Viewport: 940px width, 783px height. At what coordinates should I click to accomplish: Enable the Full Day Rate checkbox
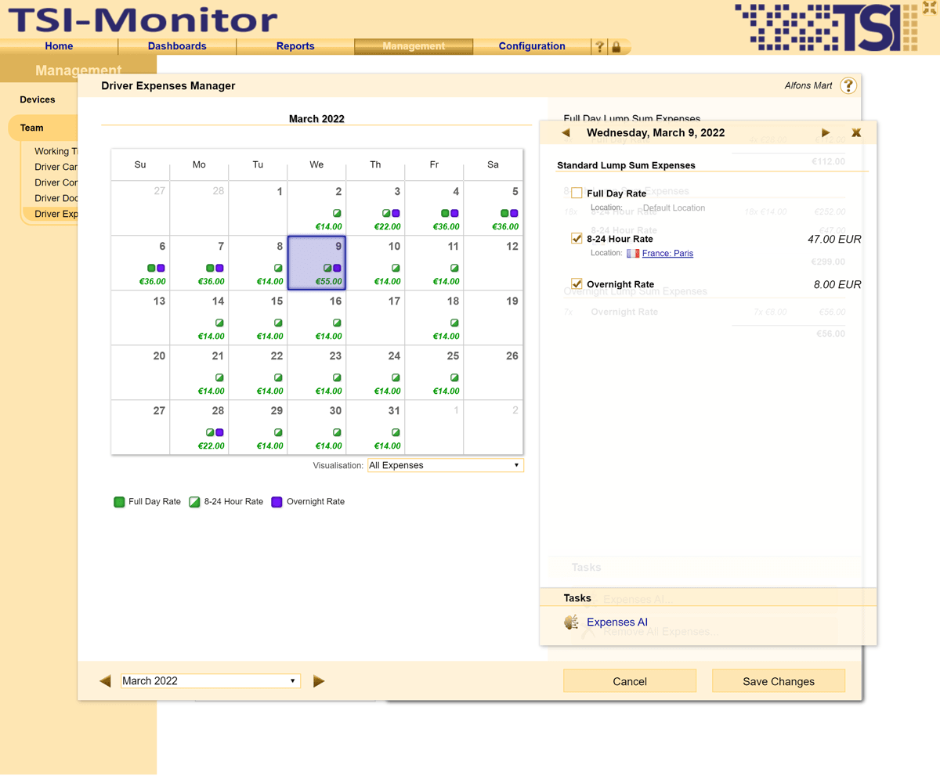pos(577,193)
